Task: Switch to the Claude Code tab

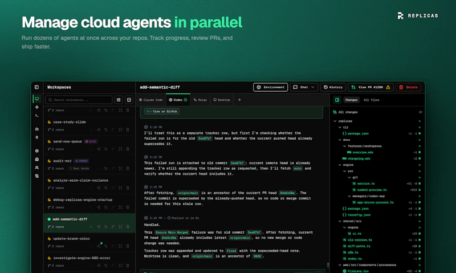Action: point(150,100)
